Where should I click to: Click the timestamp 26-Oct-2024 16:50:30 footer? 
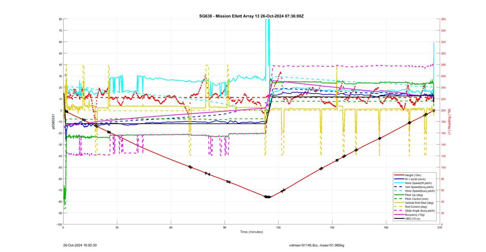(80, 245)
